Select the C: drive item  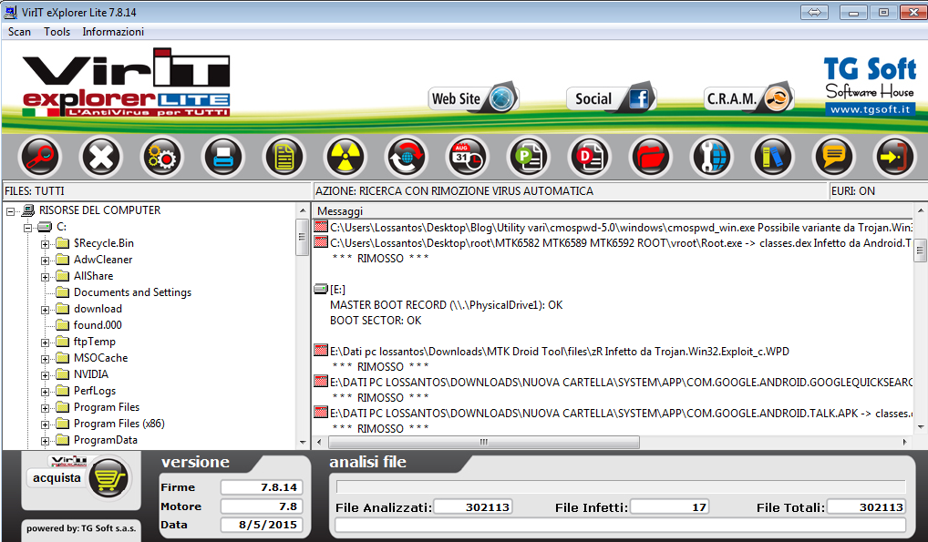62,227
